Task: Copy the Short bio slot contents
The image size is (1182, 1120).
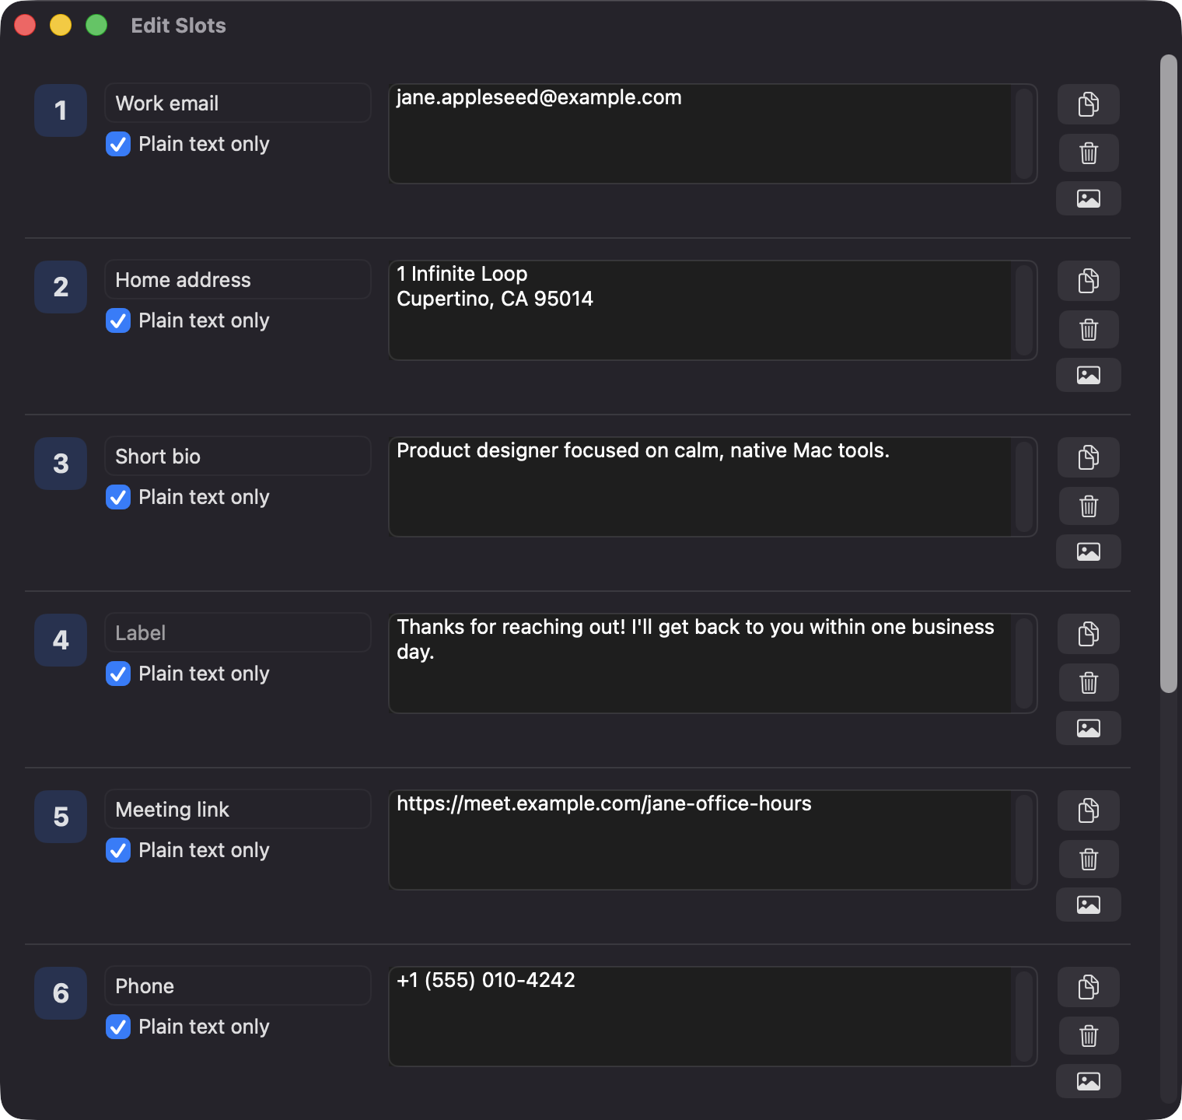Action: (1089, 457)
